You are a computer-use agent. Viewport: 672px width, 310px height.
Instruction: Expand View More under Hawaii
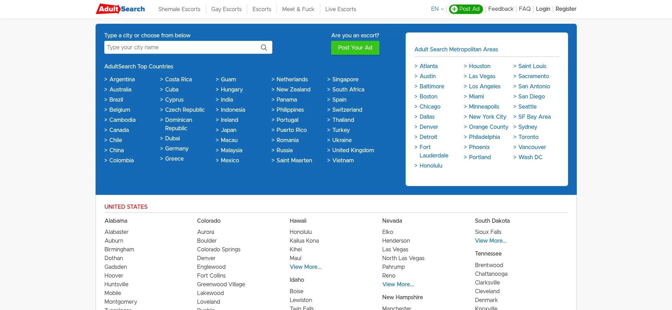(x=305, y=267)
